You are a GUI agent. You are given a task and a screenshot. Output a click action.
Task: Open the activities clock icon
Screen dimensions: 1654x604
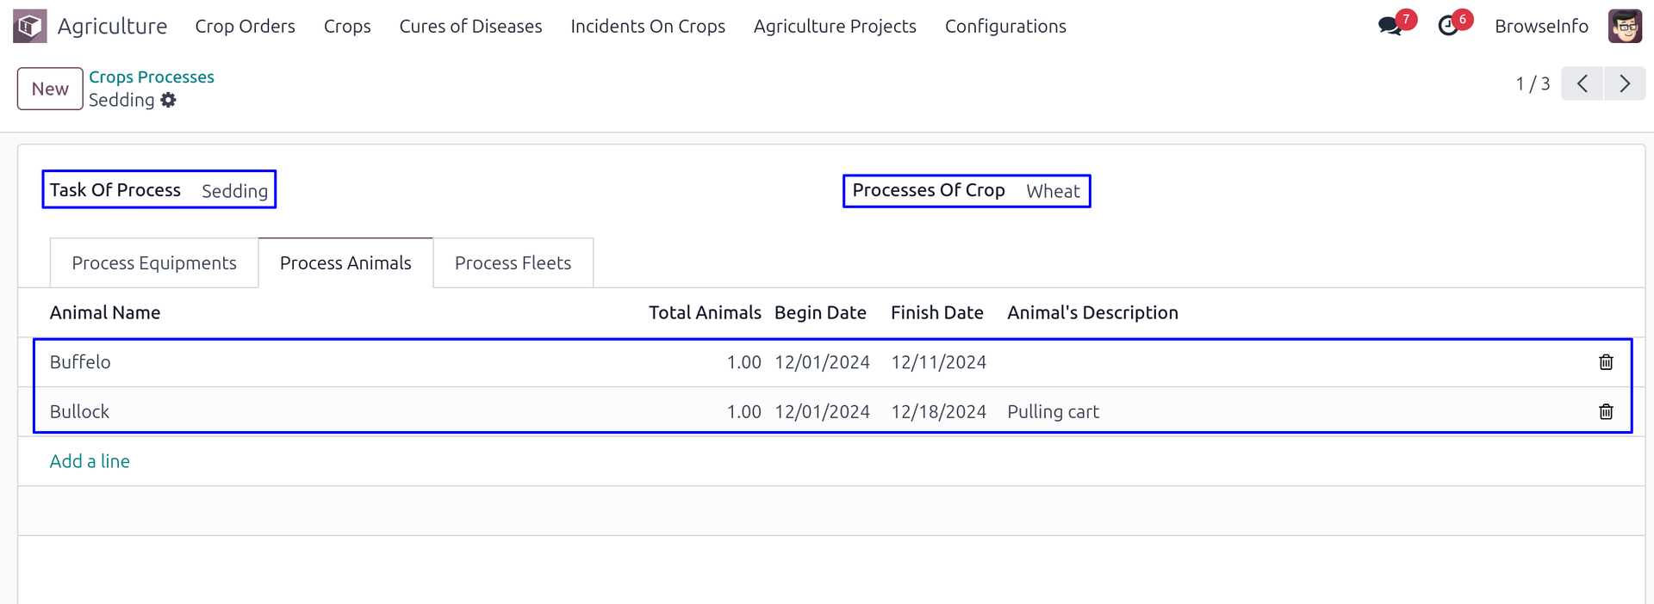point(1448,26)
